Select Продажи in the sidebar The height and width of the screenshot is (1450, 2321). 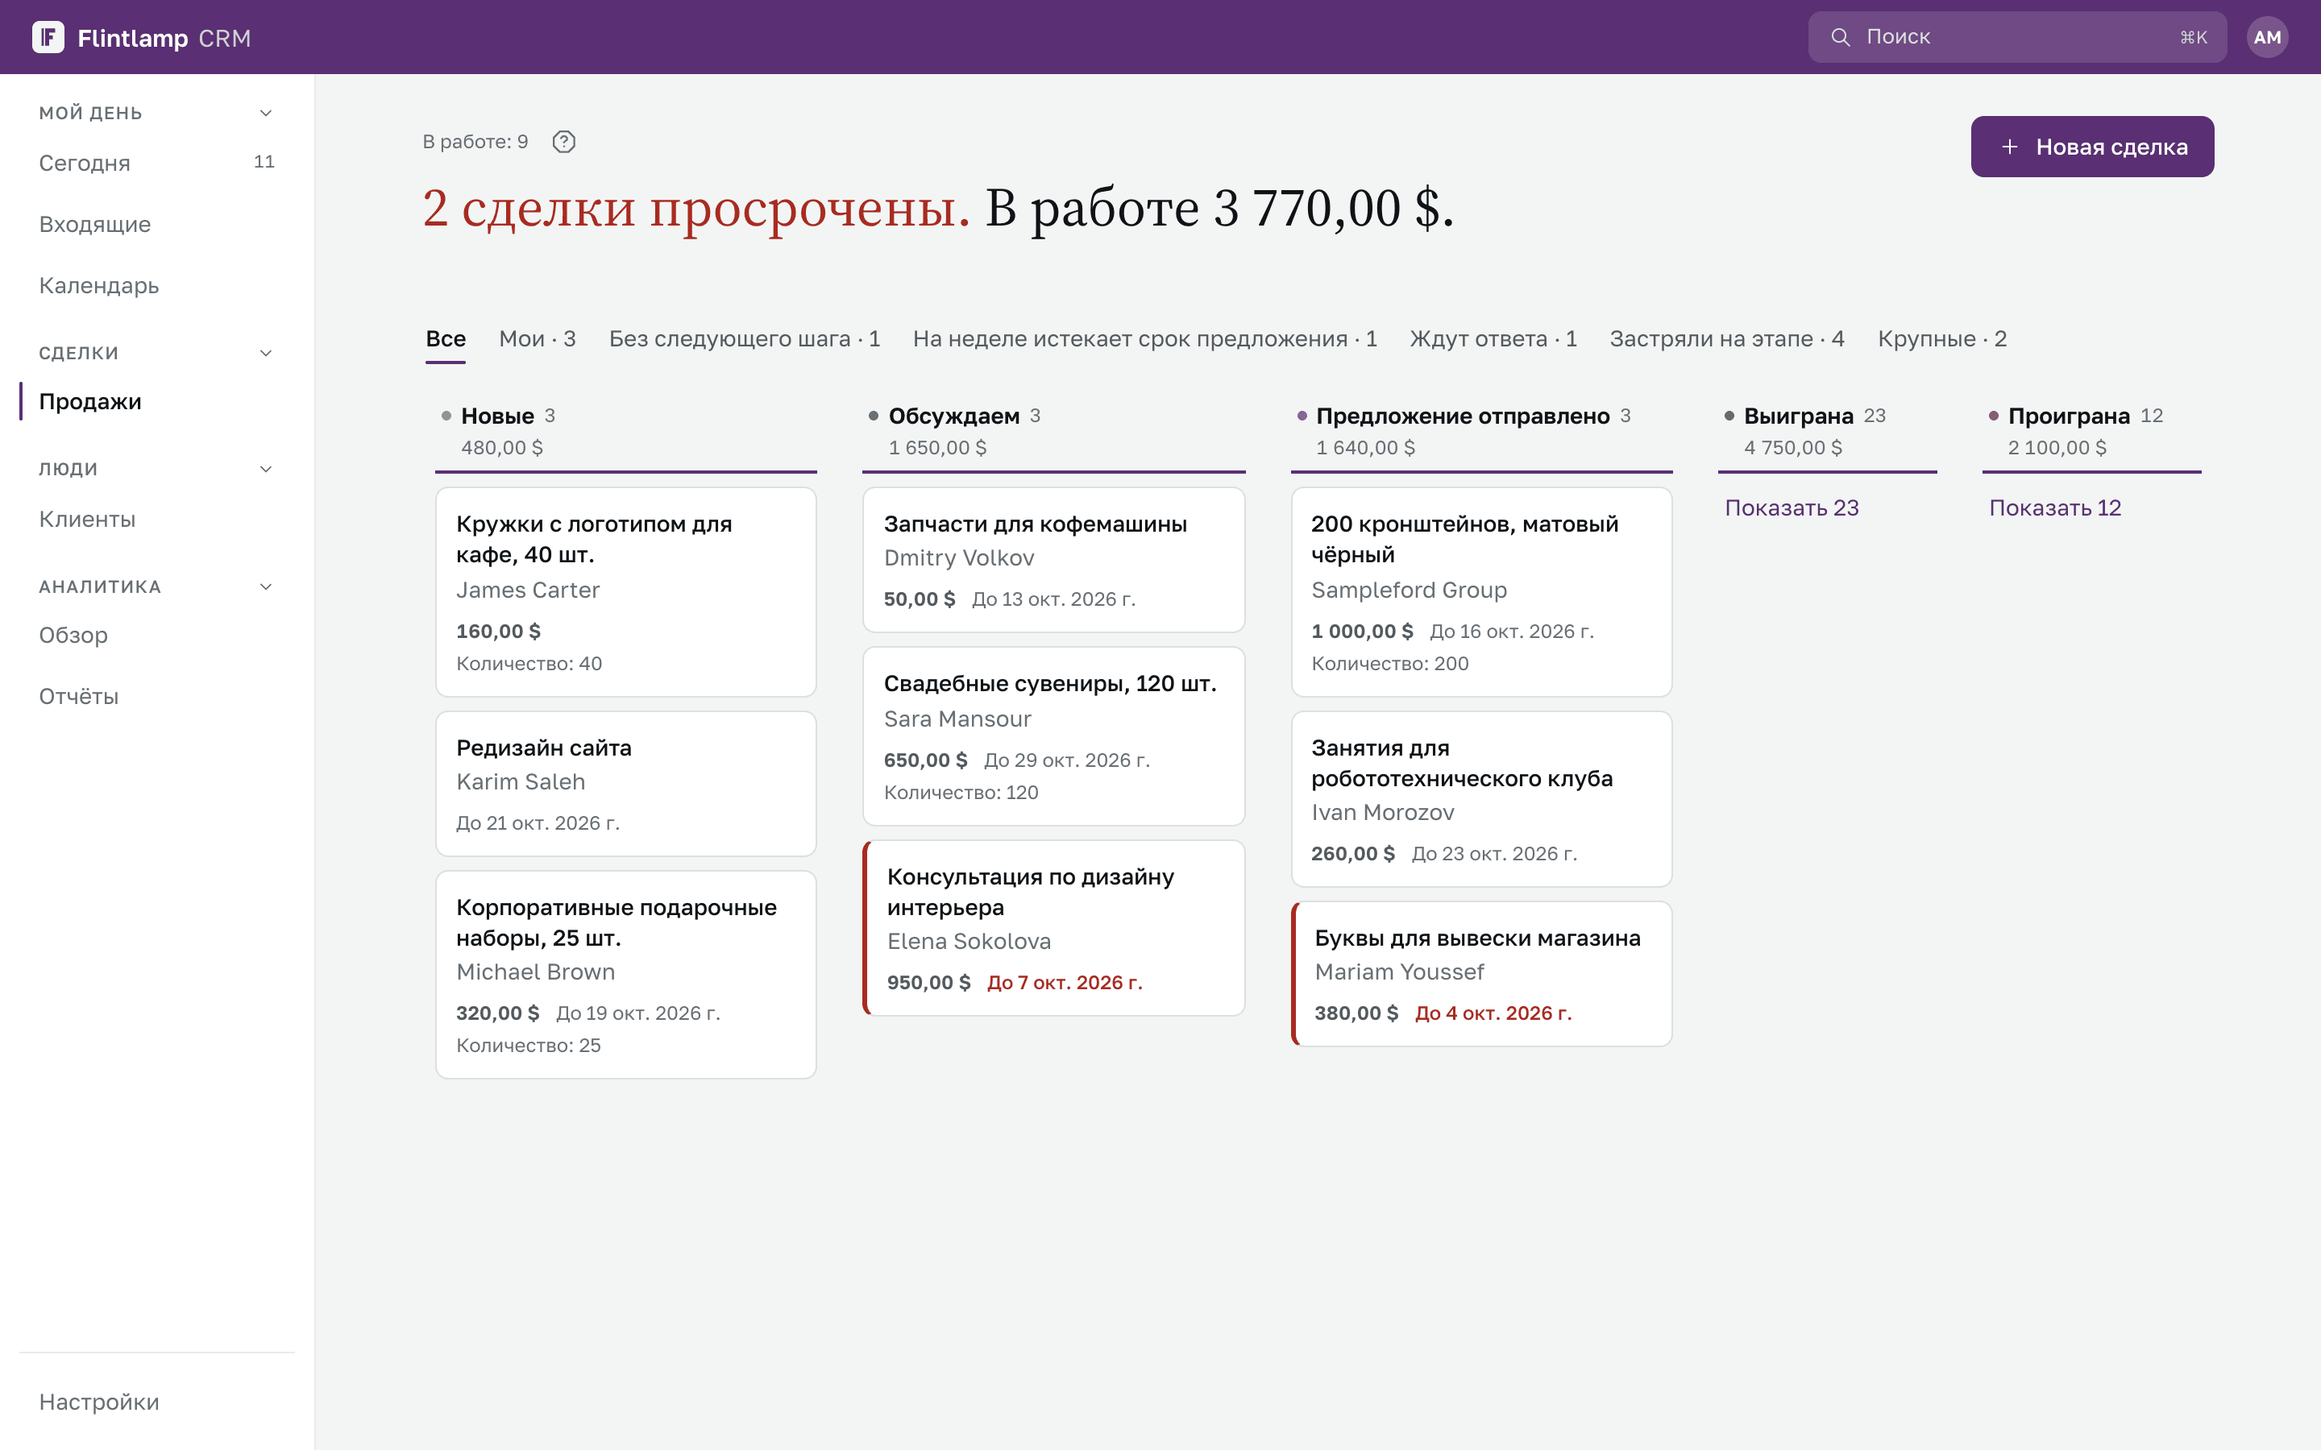157,402
